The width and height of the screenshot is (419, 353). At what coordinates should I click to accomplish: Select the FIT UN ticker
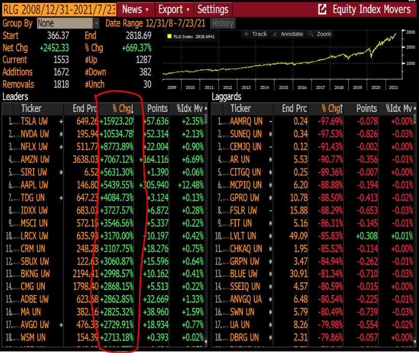coord(241,223)
